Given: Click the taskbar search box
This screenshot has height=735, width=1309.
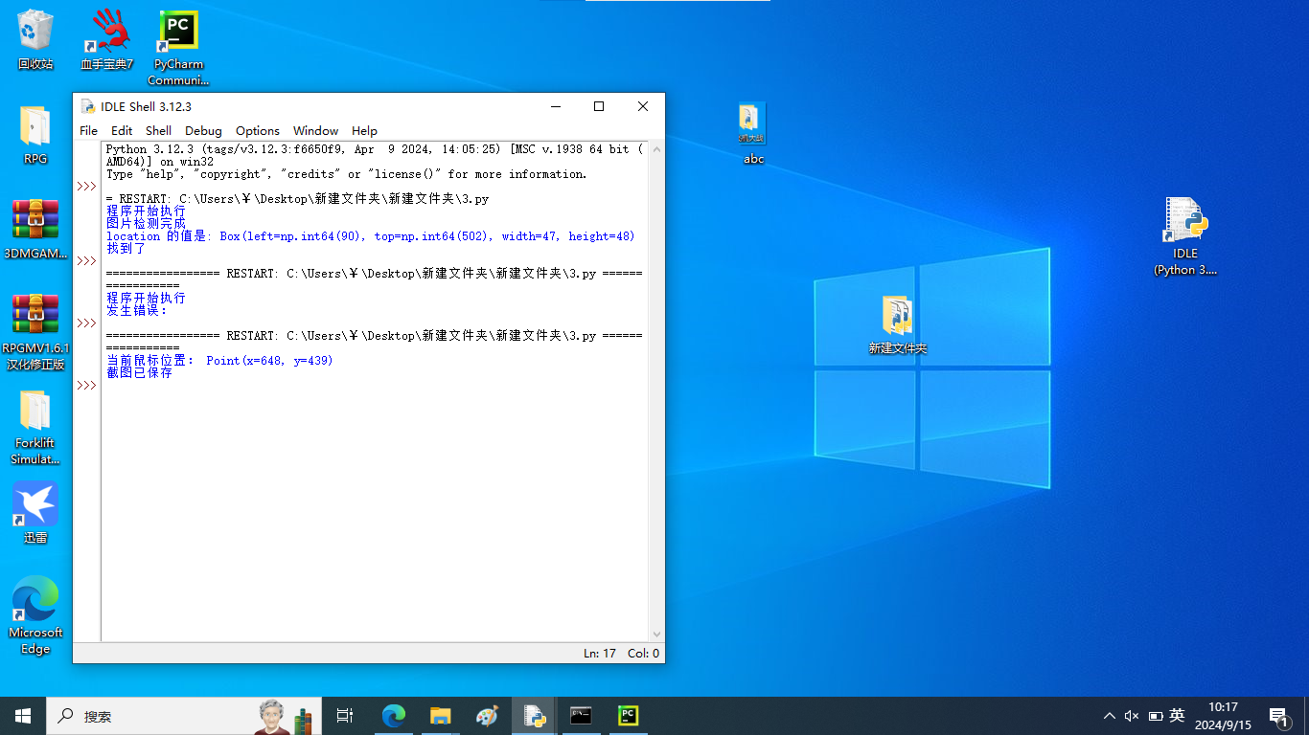Looking at the screenshot, I should click(x=184, y=715).
